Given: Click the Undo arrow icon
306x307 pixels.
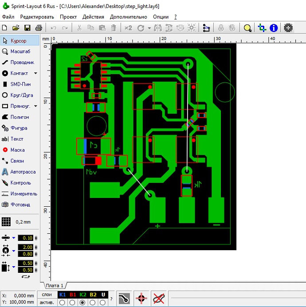Looking at the screenshot, I should pyautogui.click(x=53, y=28).
